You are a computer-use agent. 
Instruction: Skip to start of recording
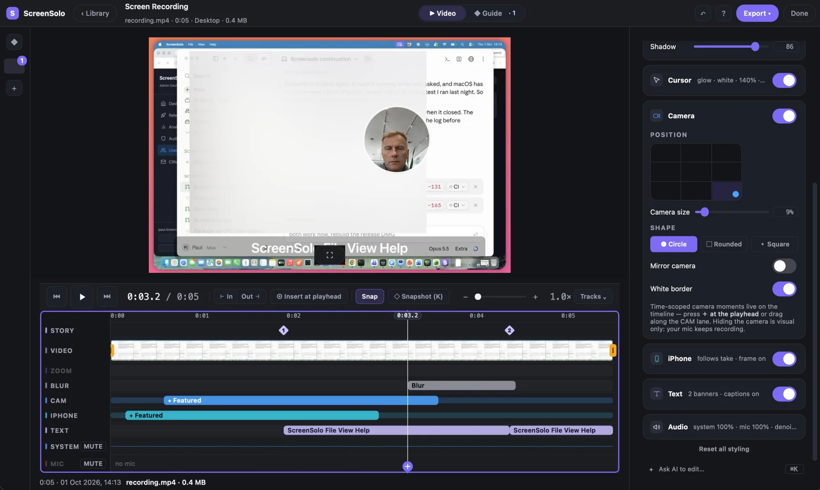57,296
